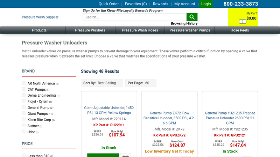Open the yellow My Cart panel
Screen dimensions: 280x157
coord(243,17)
